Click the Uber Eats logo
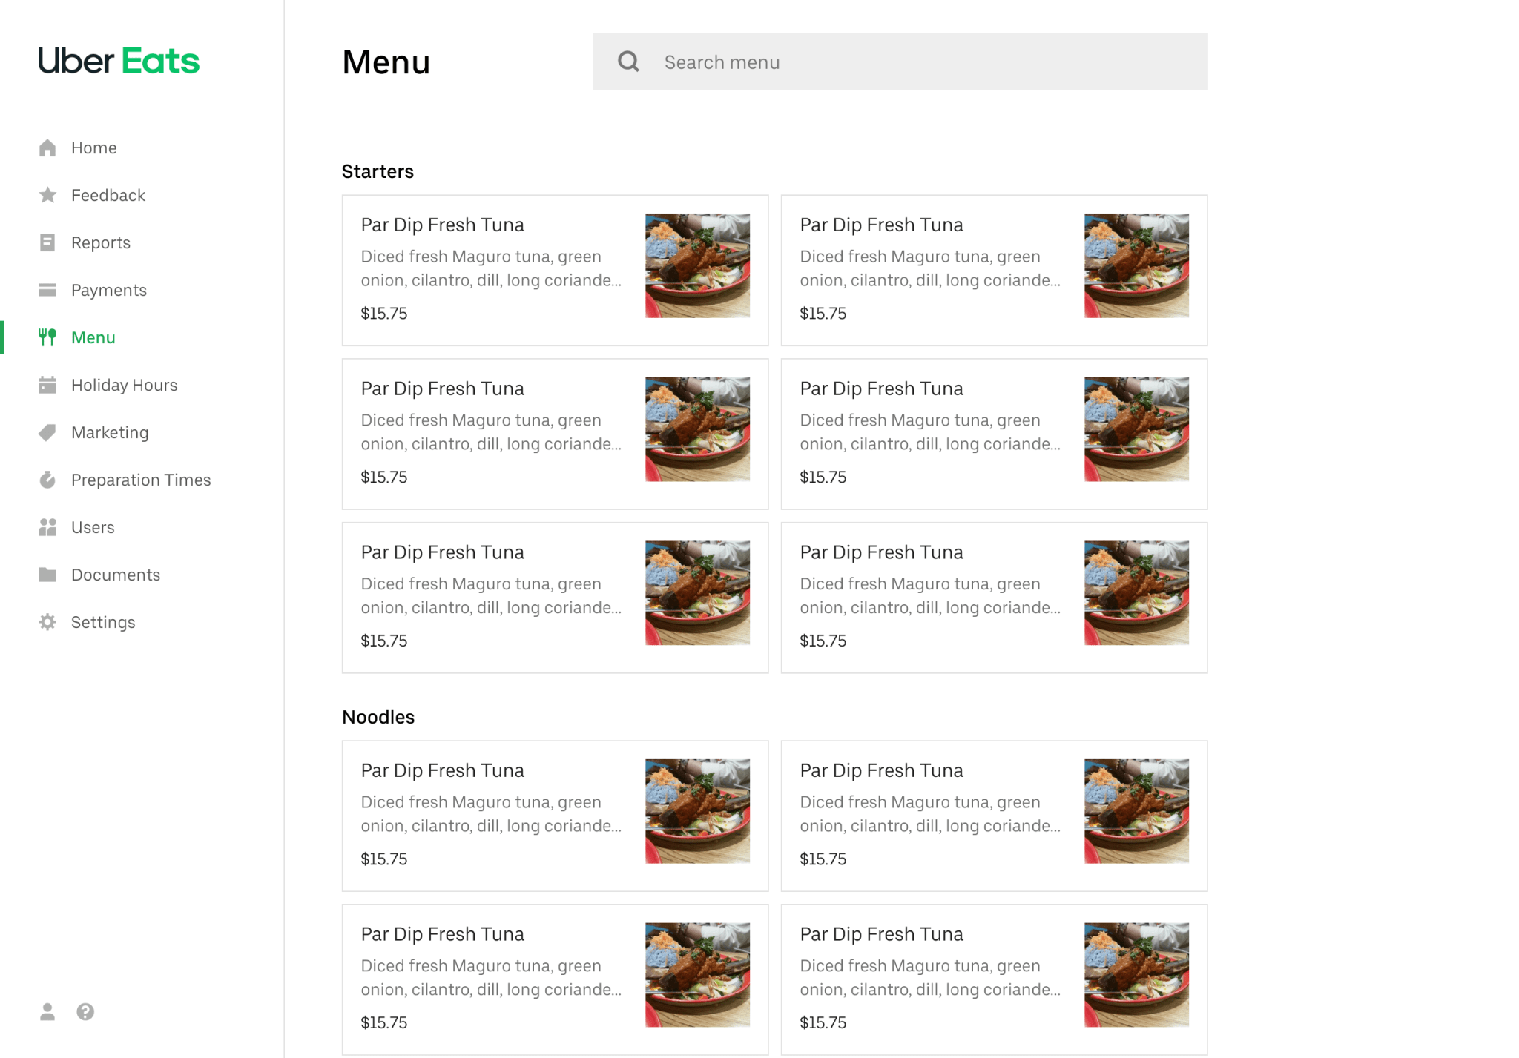The image size is (1519, 1058). [x=119, y=61]
